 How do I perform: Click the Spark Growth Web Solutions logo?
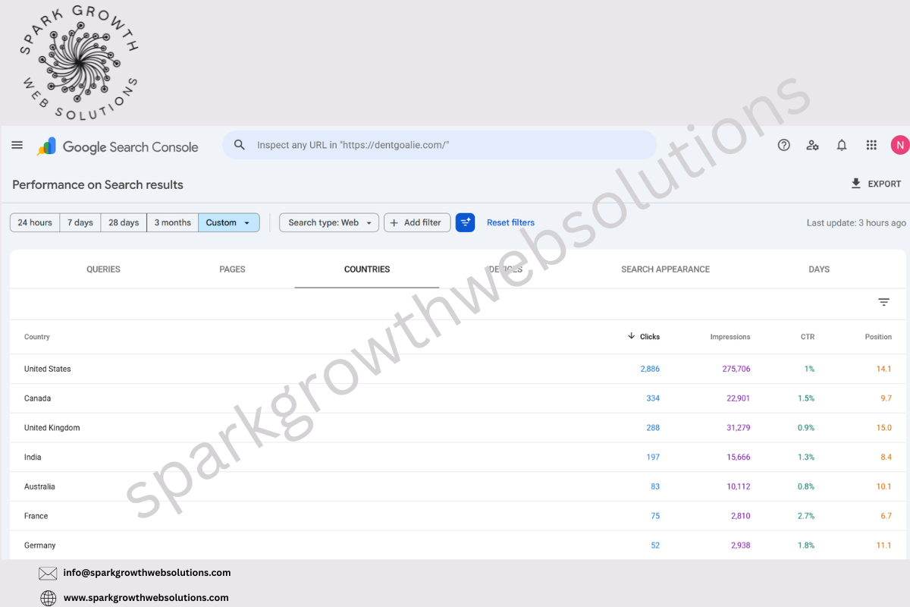coord(78,61)
